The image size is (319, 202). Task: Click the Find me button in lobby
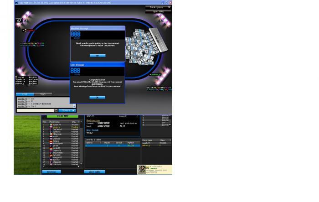(x=51, y=172)
